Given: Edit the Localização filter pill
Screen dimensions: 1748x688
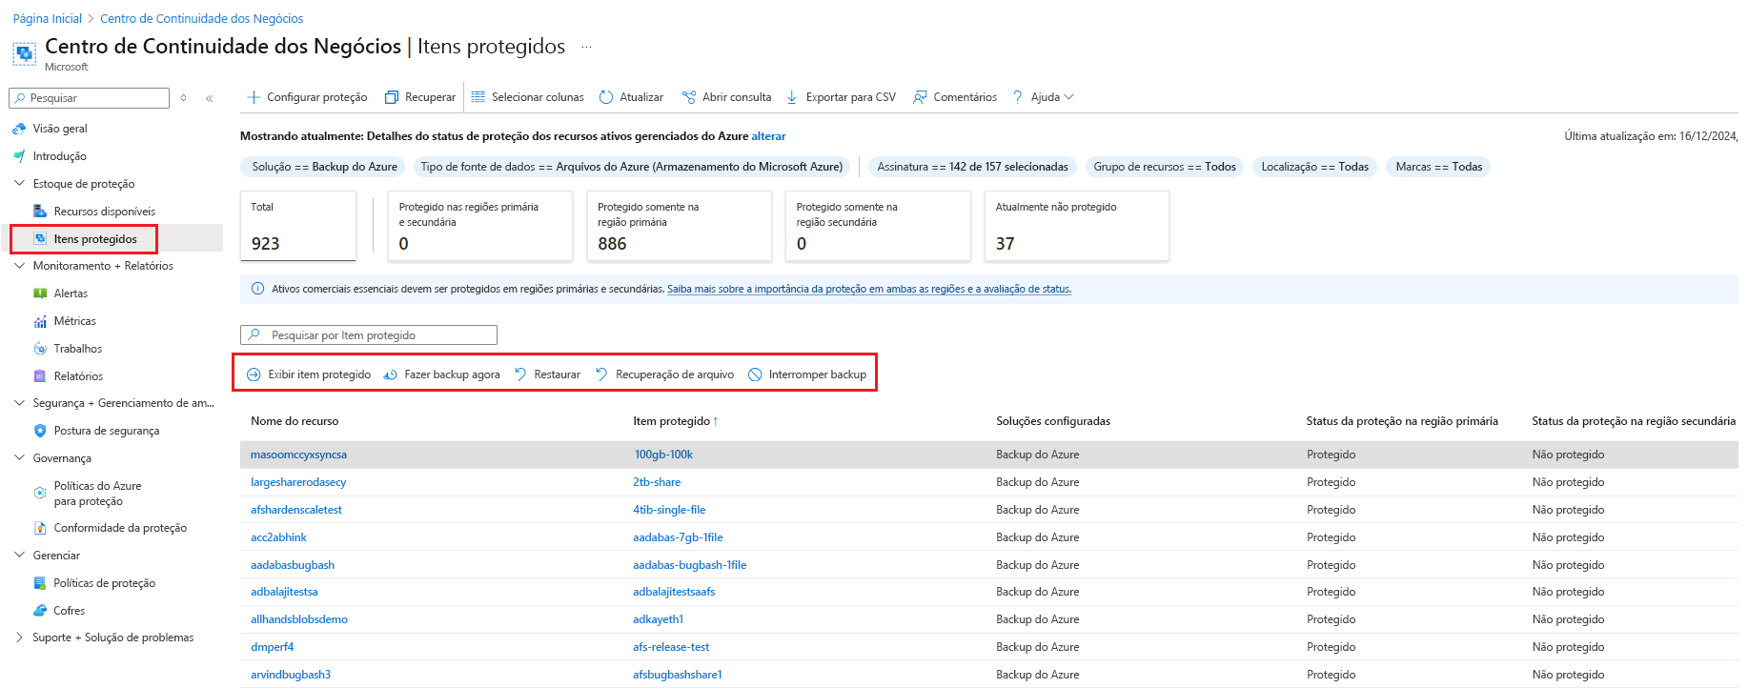Looking at the screenshot, I should pyautogui.click(x=1314, y=167).
